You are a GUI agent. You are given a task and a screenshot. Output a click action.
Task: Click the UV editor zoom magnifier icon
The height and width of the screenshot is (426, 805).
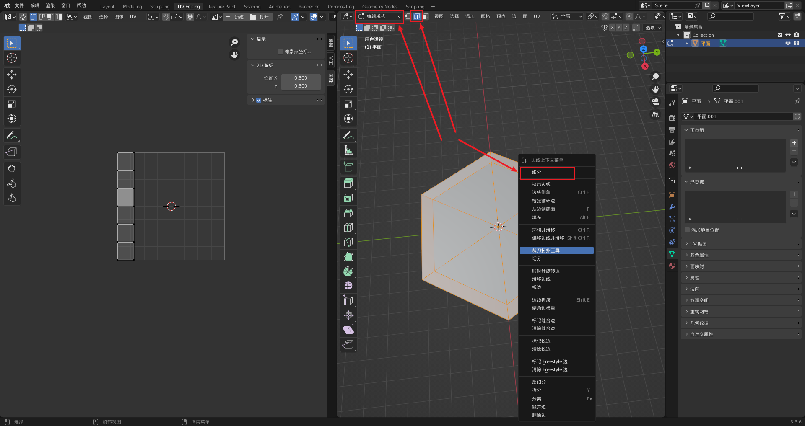click(x=234, y=42)
